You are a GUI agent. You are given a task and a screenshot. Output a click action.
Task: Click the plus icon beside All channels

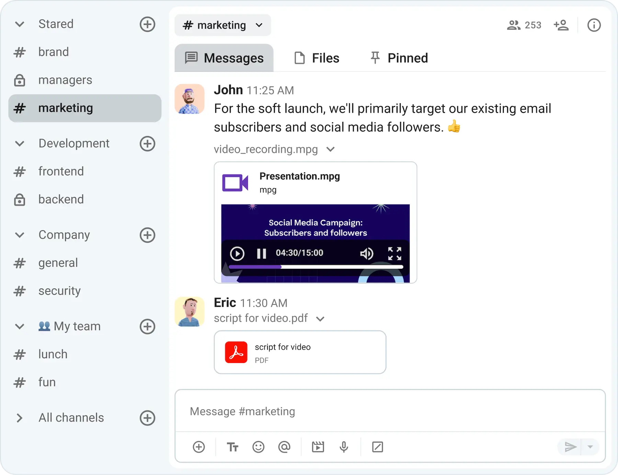tap(148, 418)
